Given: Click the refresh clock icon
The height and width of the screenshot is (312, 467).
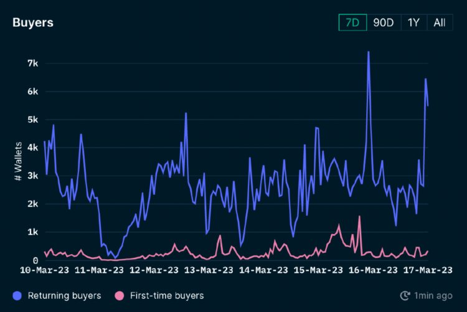Looking at the screenshot, I should [x=405, y=296].
